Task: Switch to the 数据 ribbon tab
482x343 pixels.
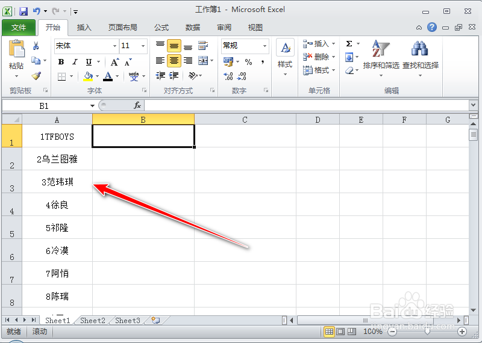Action: click(x=193, y=28)
